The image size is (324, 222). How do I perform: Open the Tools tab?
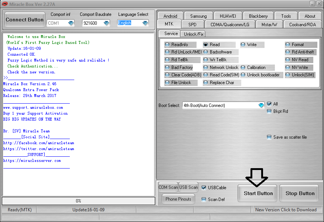[286, 16]
